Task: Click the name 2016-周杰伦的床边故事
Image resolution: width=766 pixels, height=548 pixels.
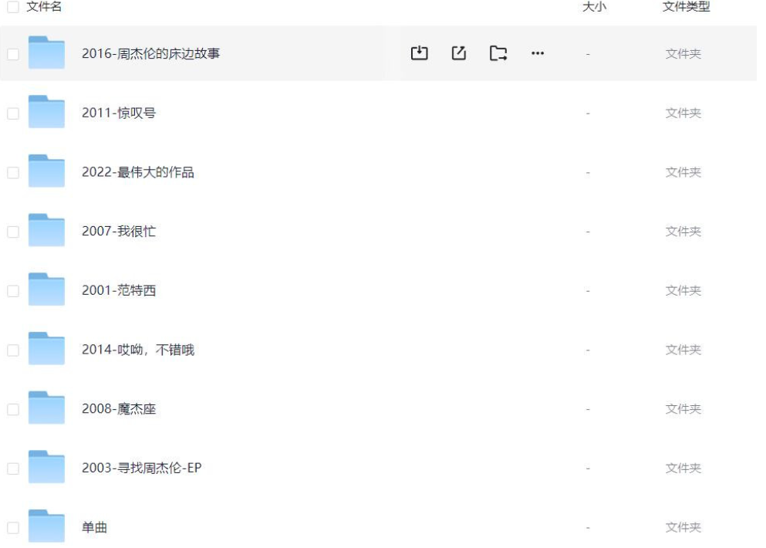Action: click(x=151, y=53)
